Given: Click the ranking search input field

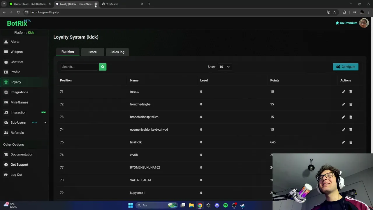Looking at the screenshot, I should pos(79,67).
